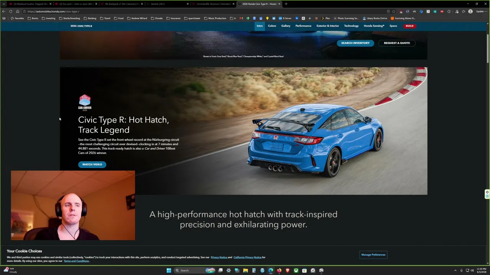Open the browser home page icon
Viewport: 490px width, 275px height.
pyautogui.click(x=18, y=11)
